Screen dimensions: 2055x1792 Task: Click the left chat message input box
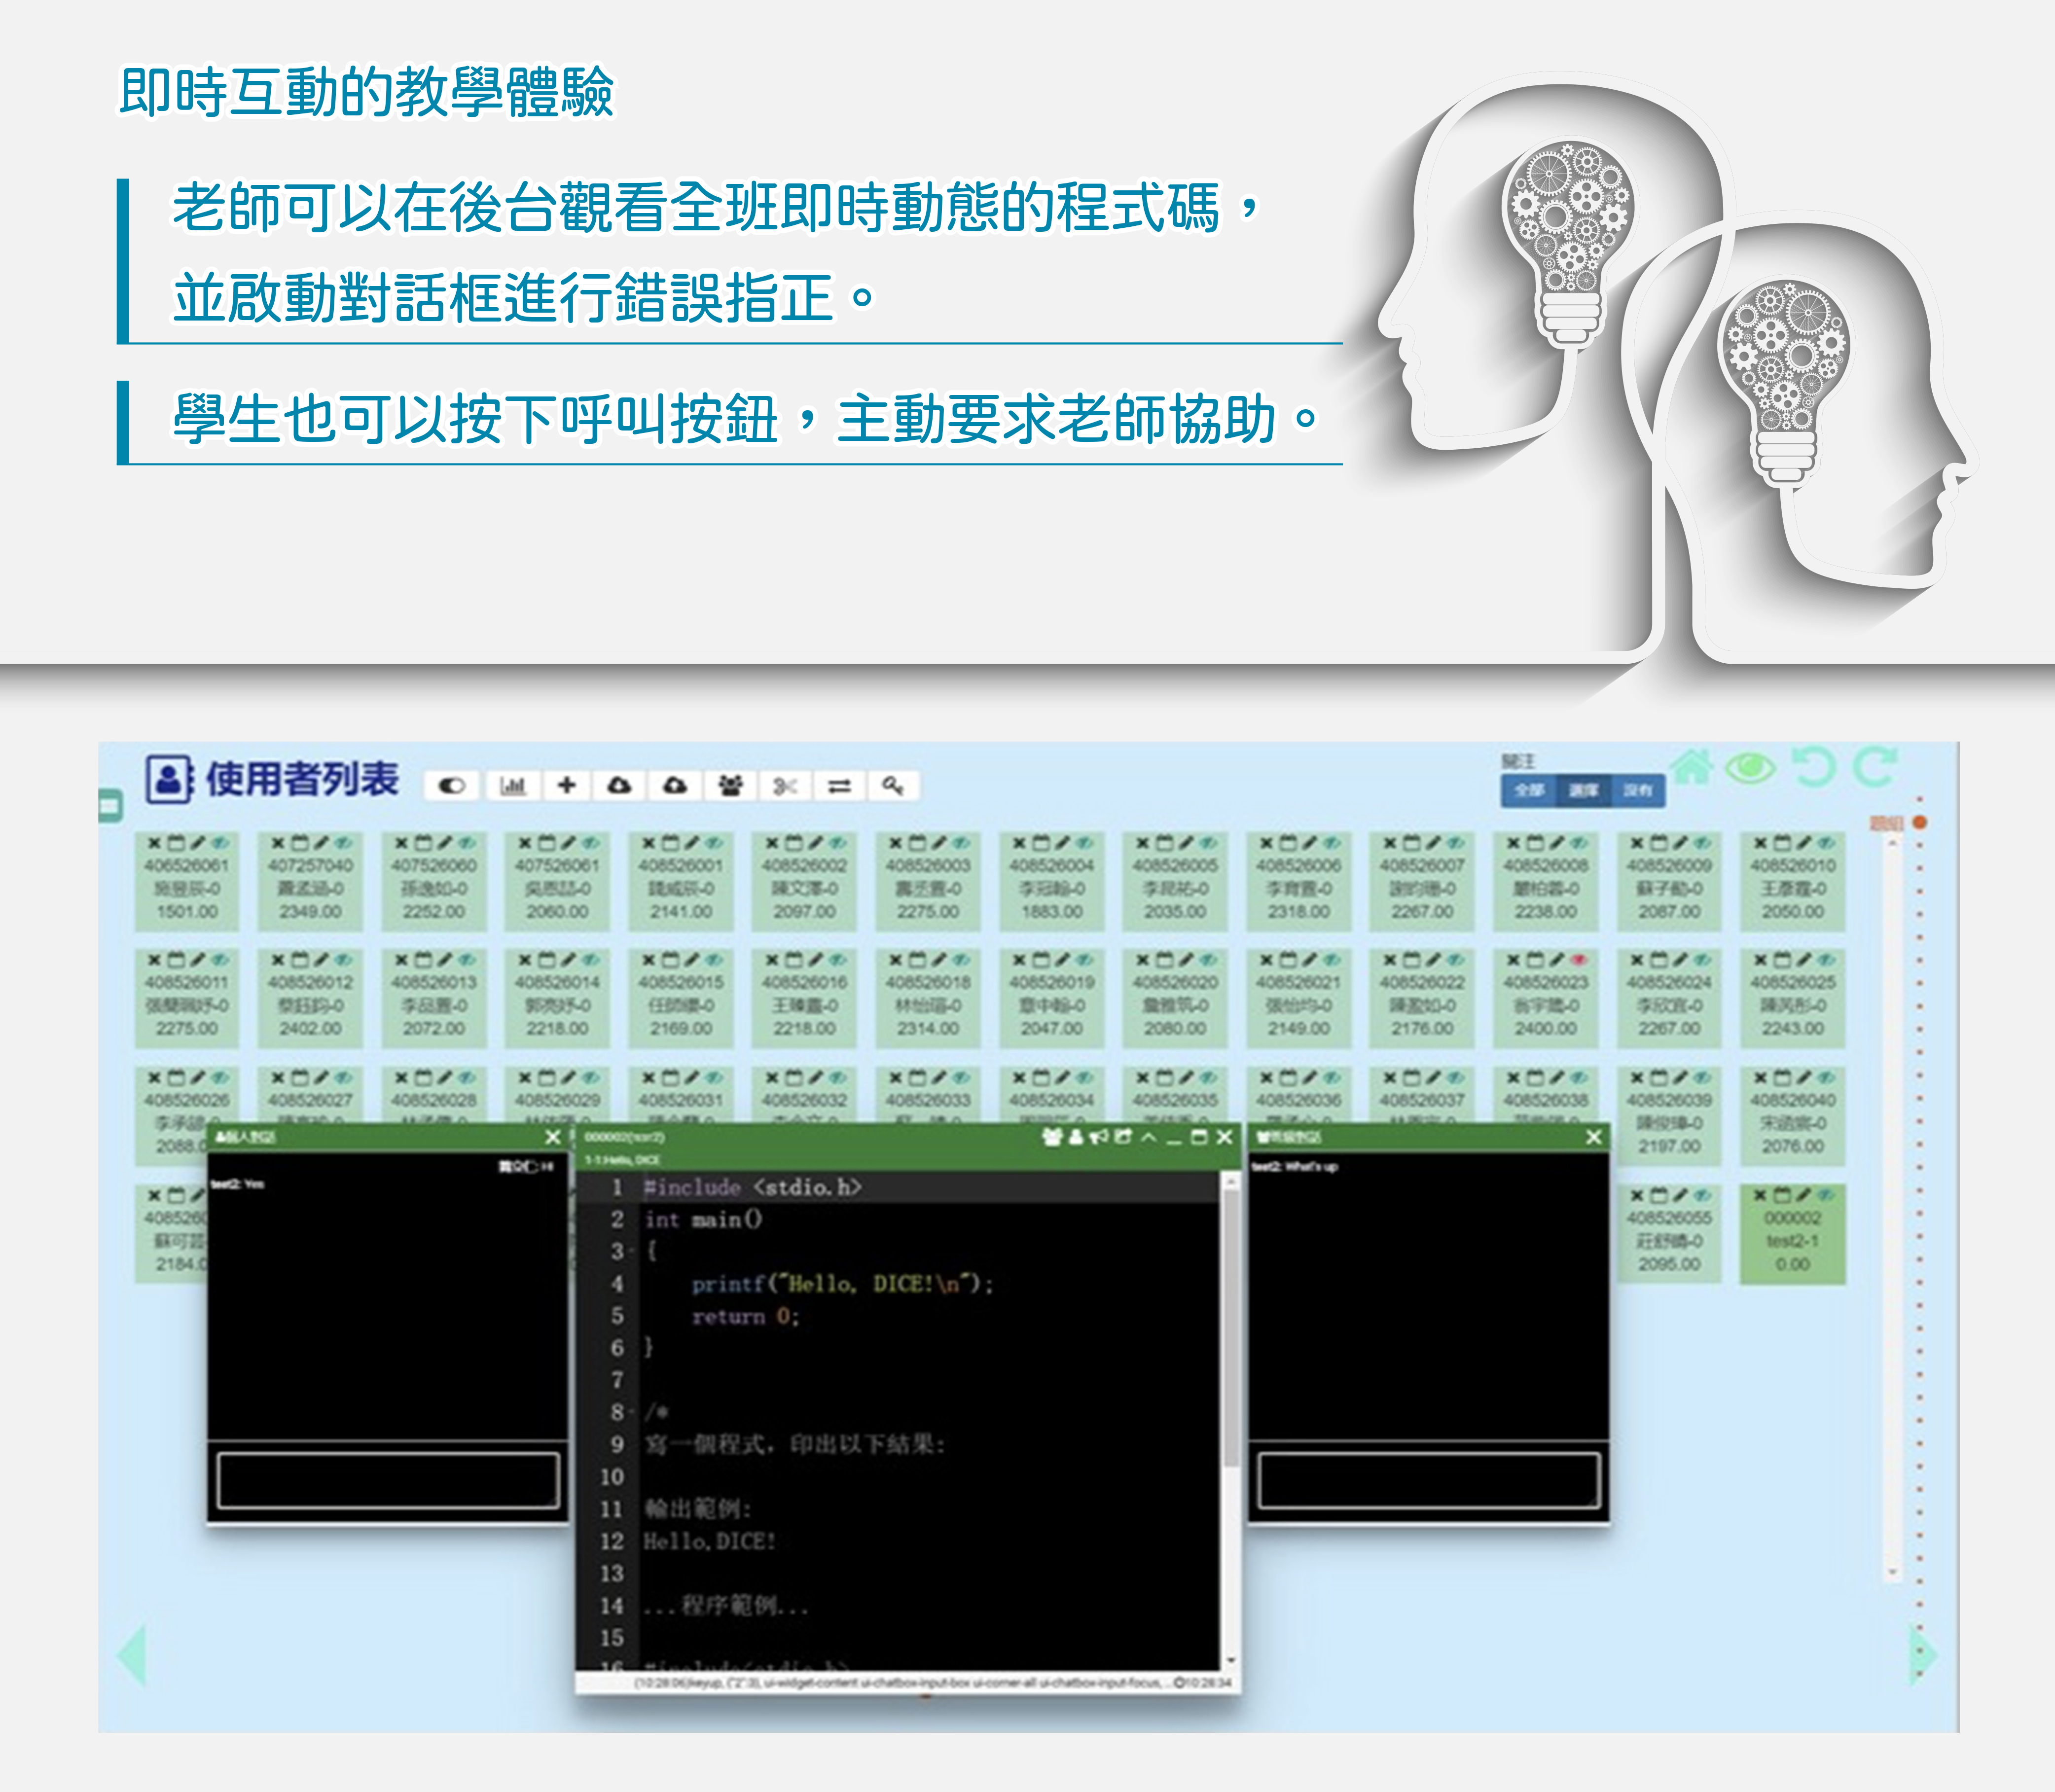tap(388, 1480)
